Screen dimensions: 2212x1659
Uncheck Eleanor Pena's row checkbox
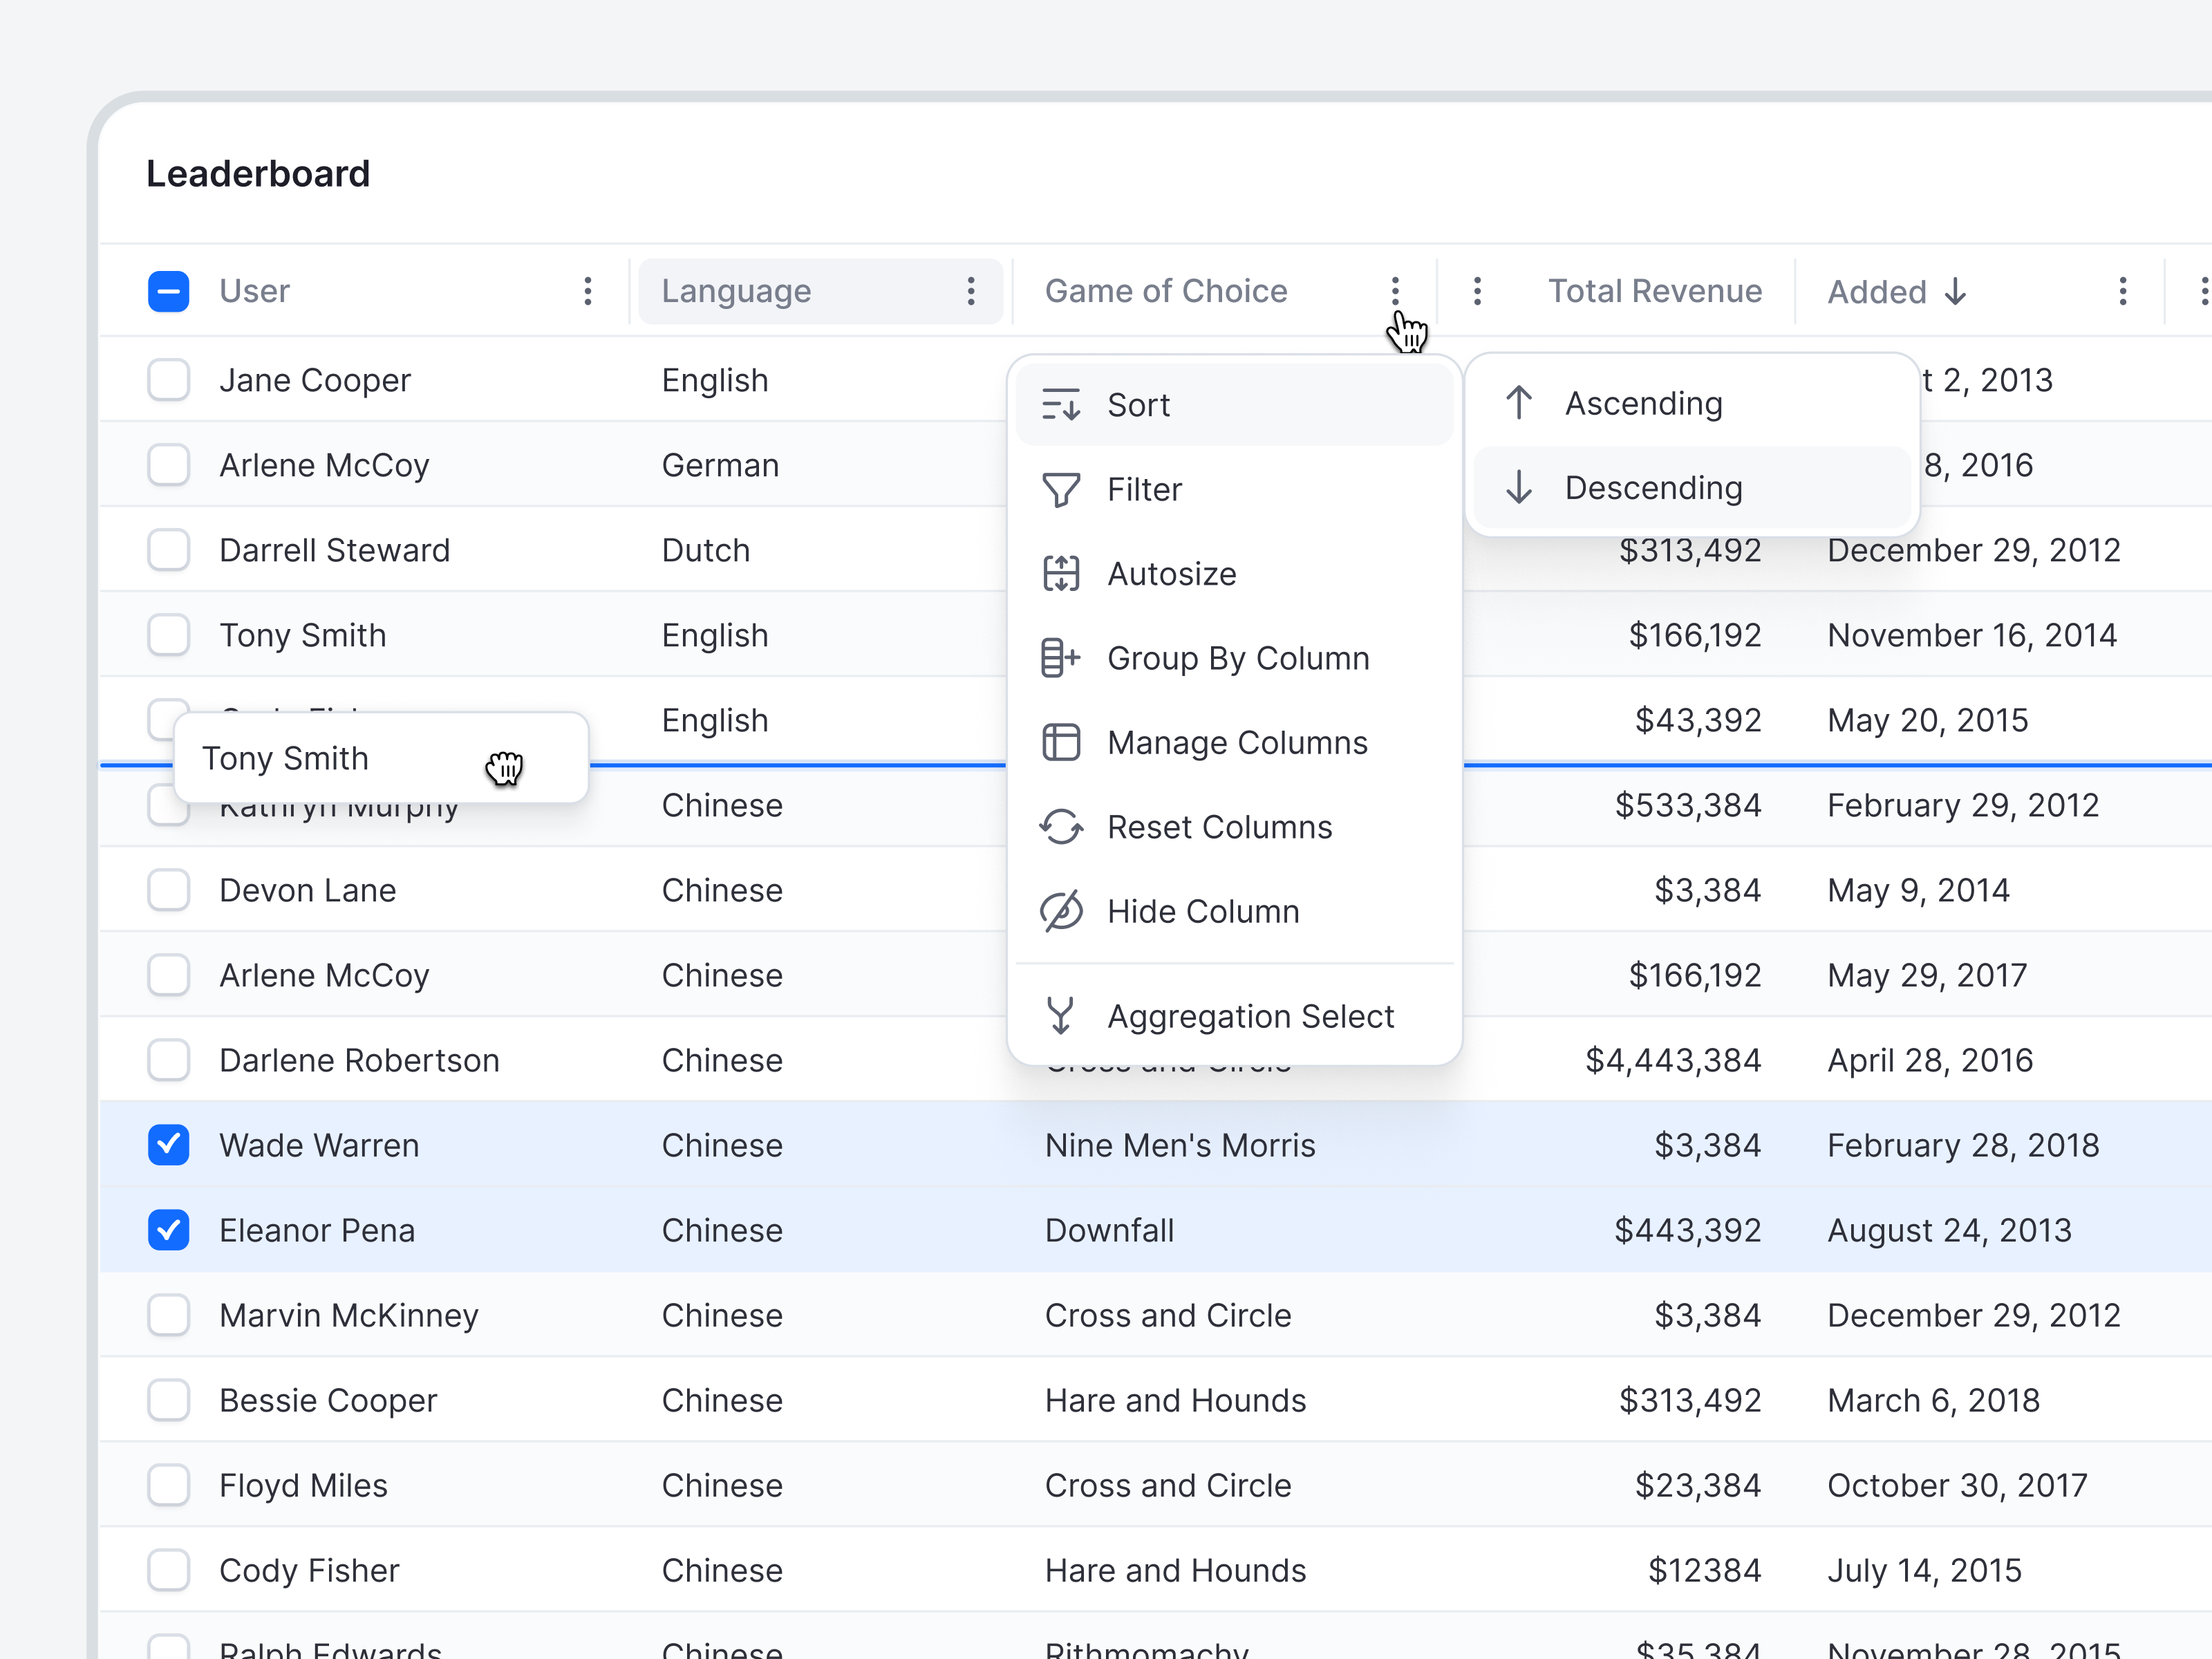tap(169, 1230)
